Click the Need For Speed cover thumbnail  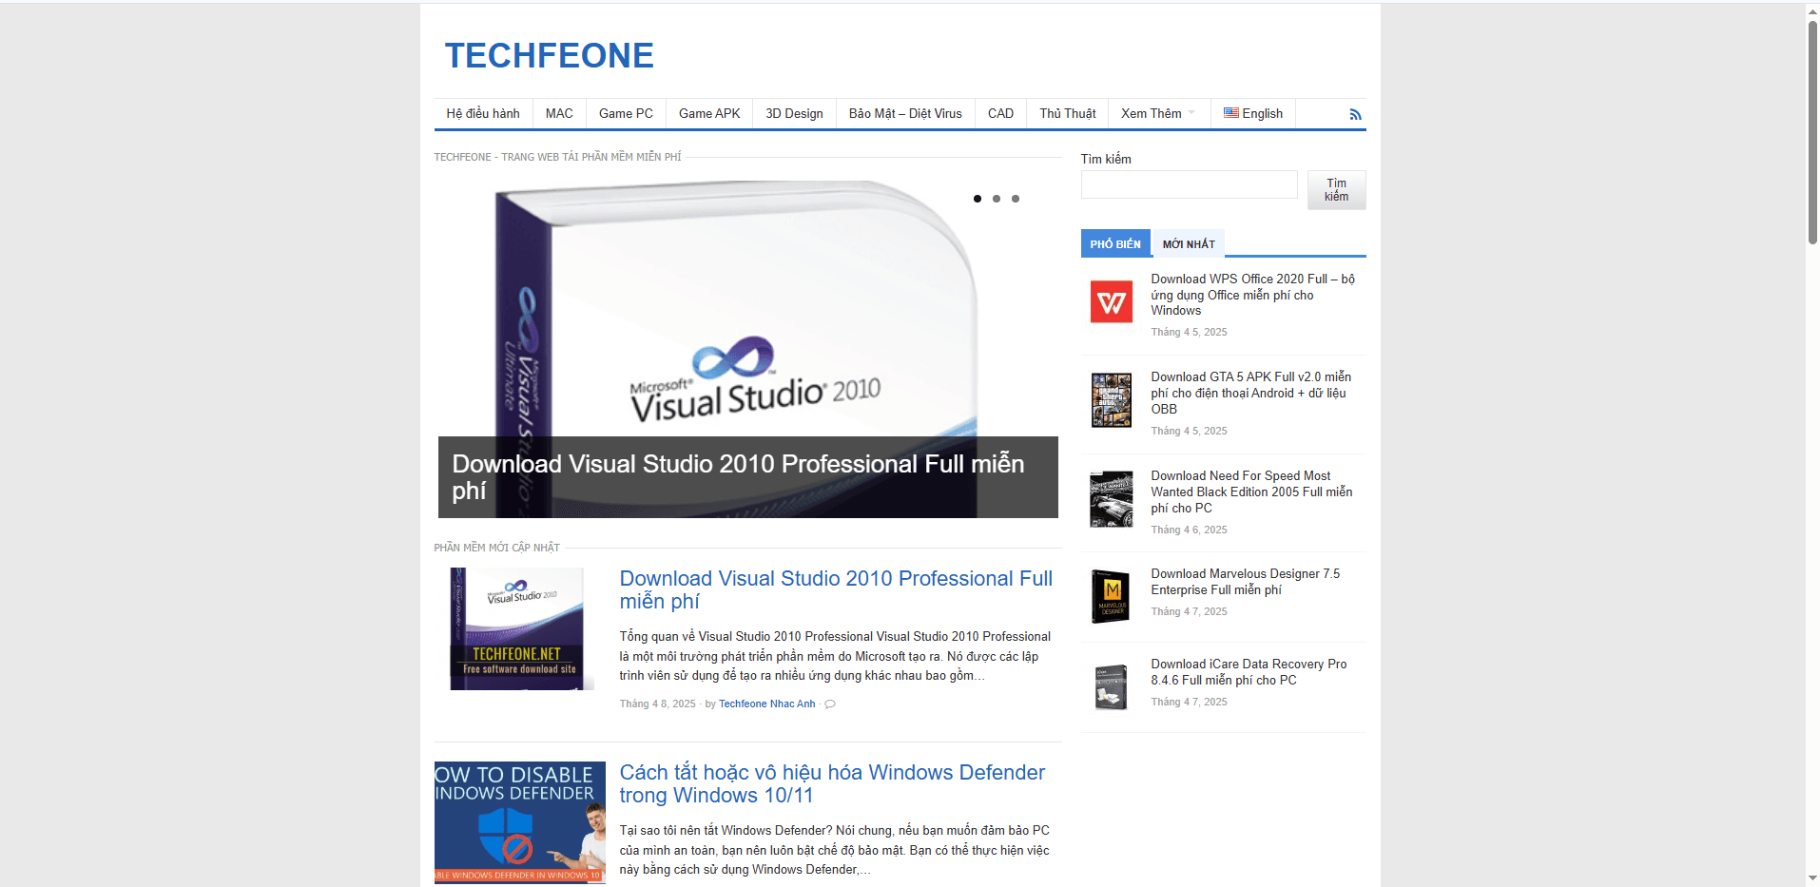point(1111,499)
